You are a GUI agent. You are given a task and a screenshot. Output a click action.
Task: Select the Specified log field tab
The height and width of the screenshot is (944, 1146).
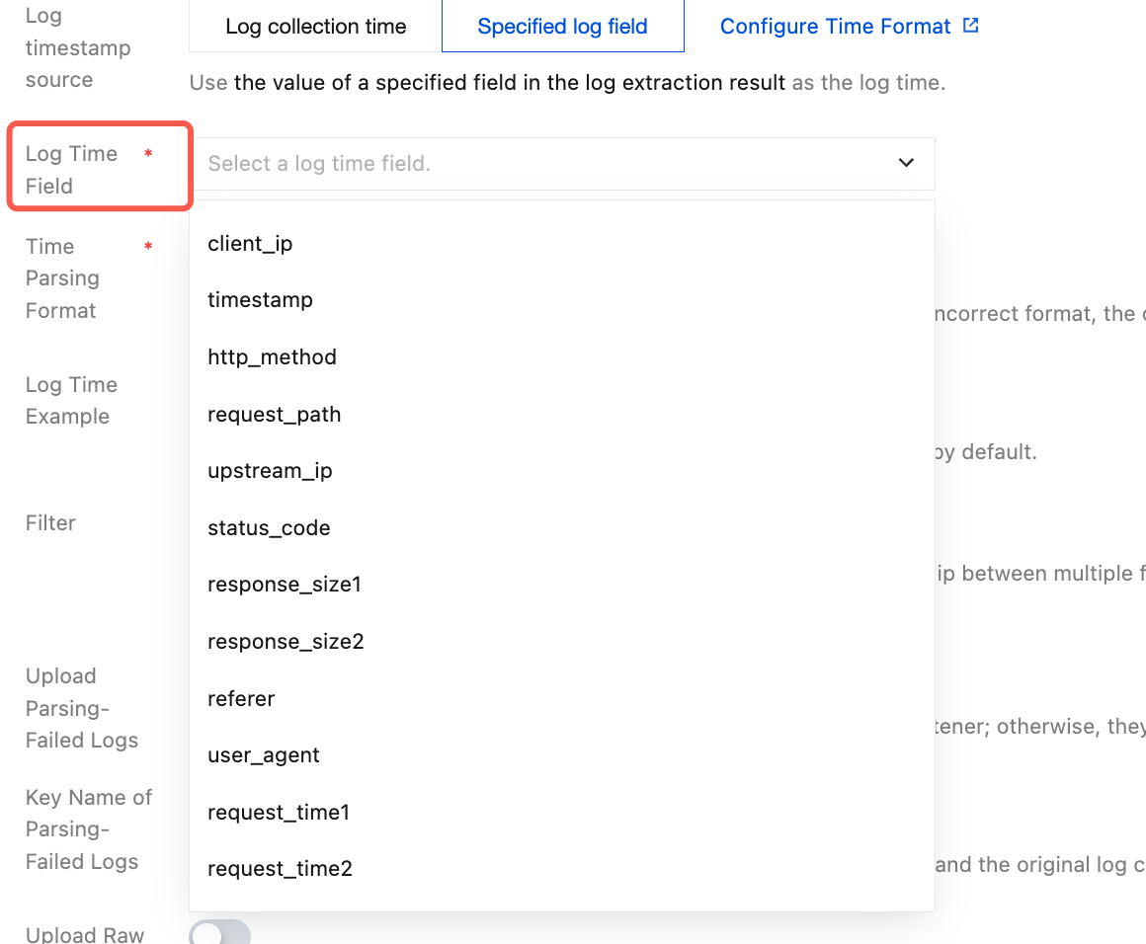[563, 27]
